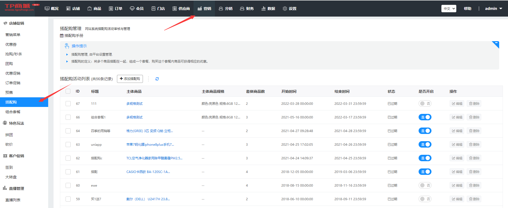The width and height of the screenshot is (508, 208).
Task: Collapse the 操作提示 panel via blue corner icon
Action: 496,44
